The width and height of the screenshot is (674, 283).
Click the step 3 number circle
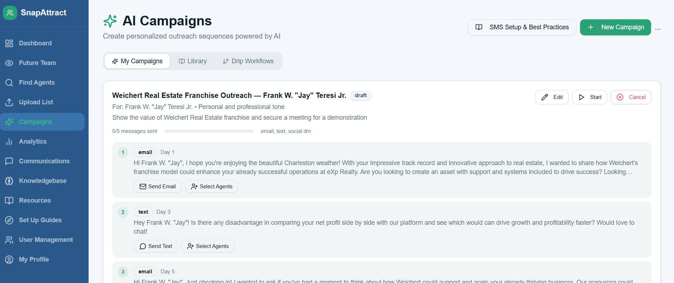click(123, 272)
